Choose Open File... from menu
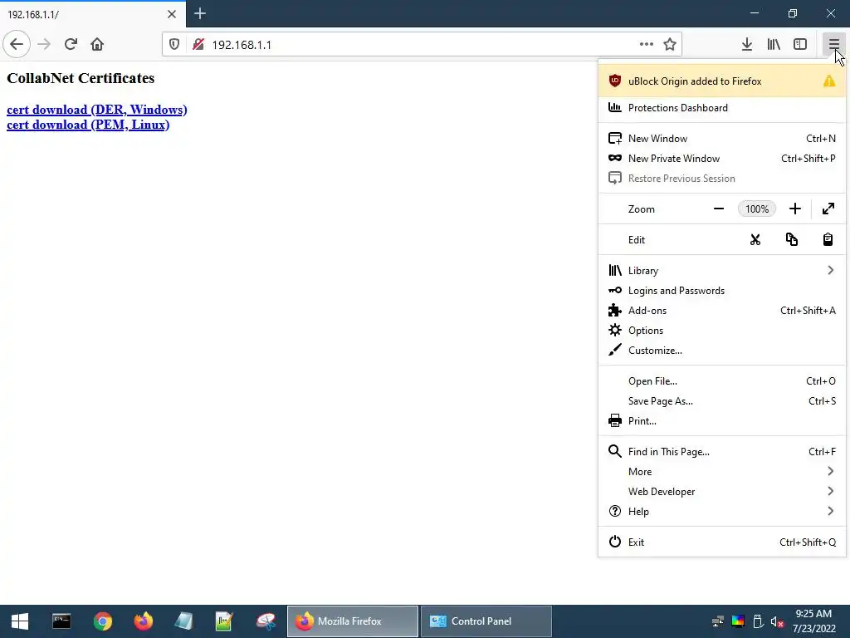 pyautogui.click(x=721, y=381)
